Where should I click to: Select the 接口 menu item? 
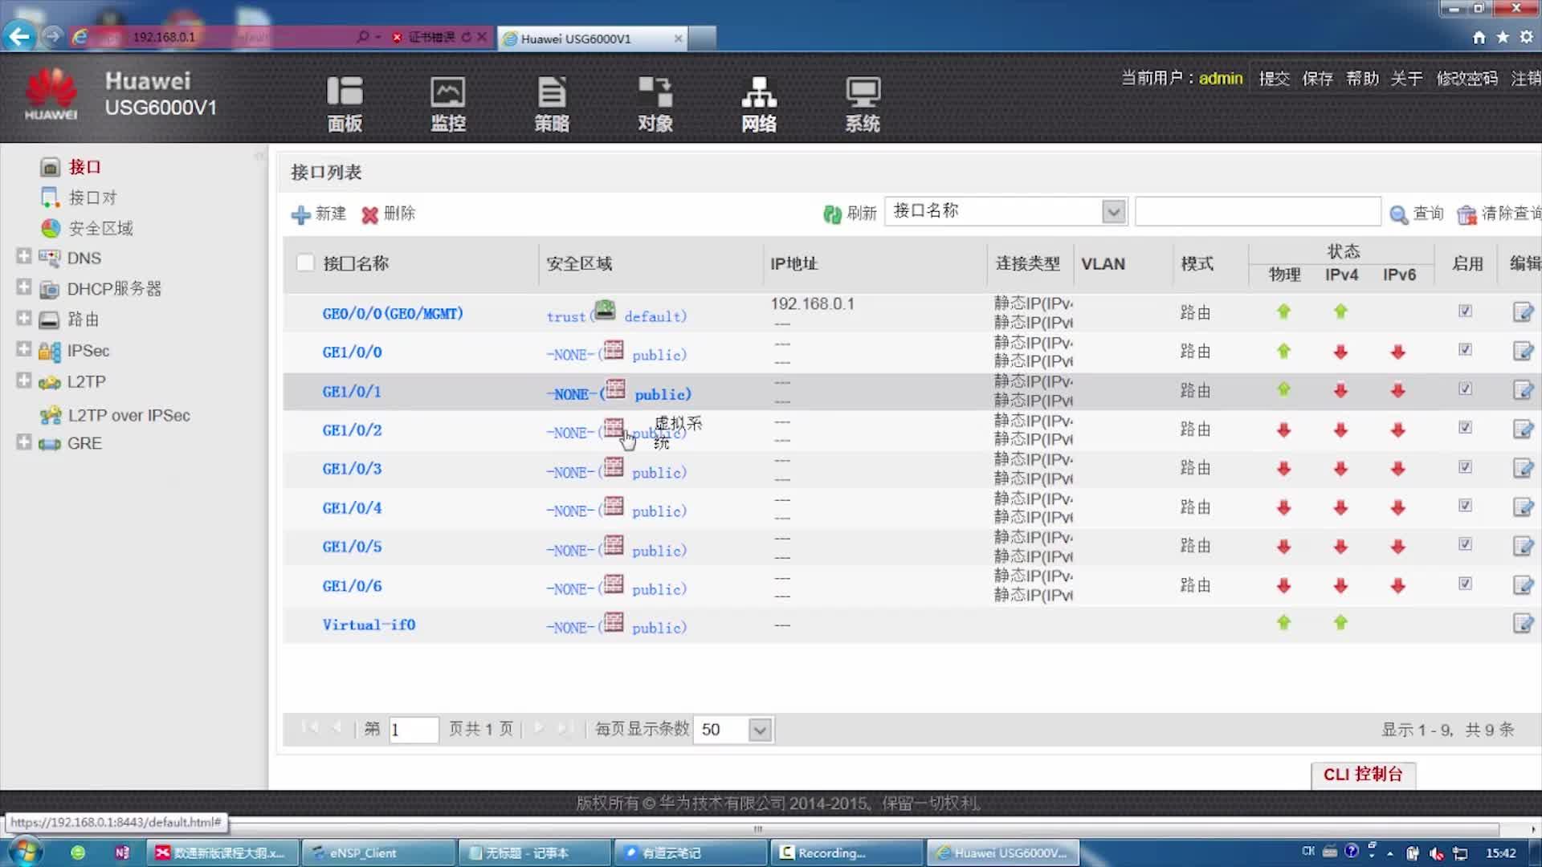[x=83, y=167]
